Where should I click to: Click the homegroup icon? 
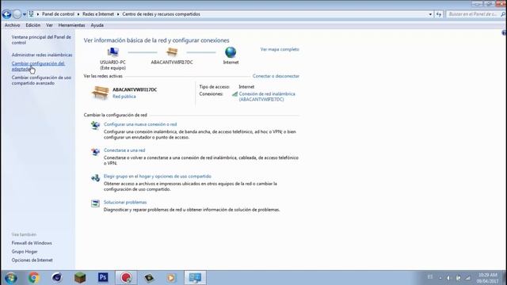click(95, 177)
